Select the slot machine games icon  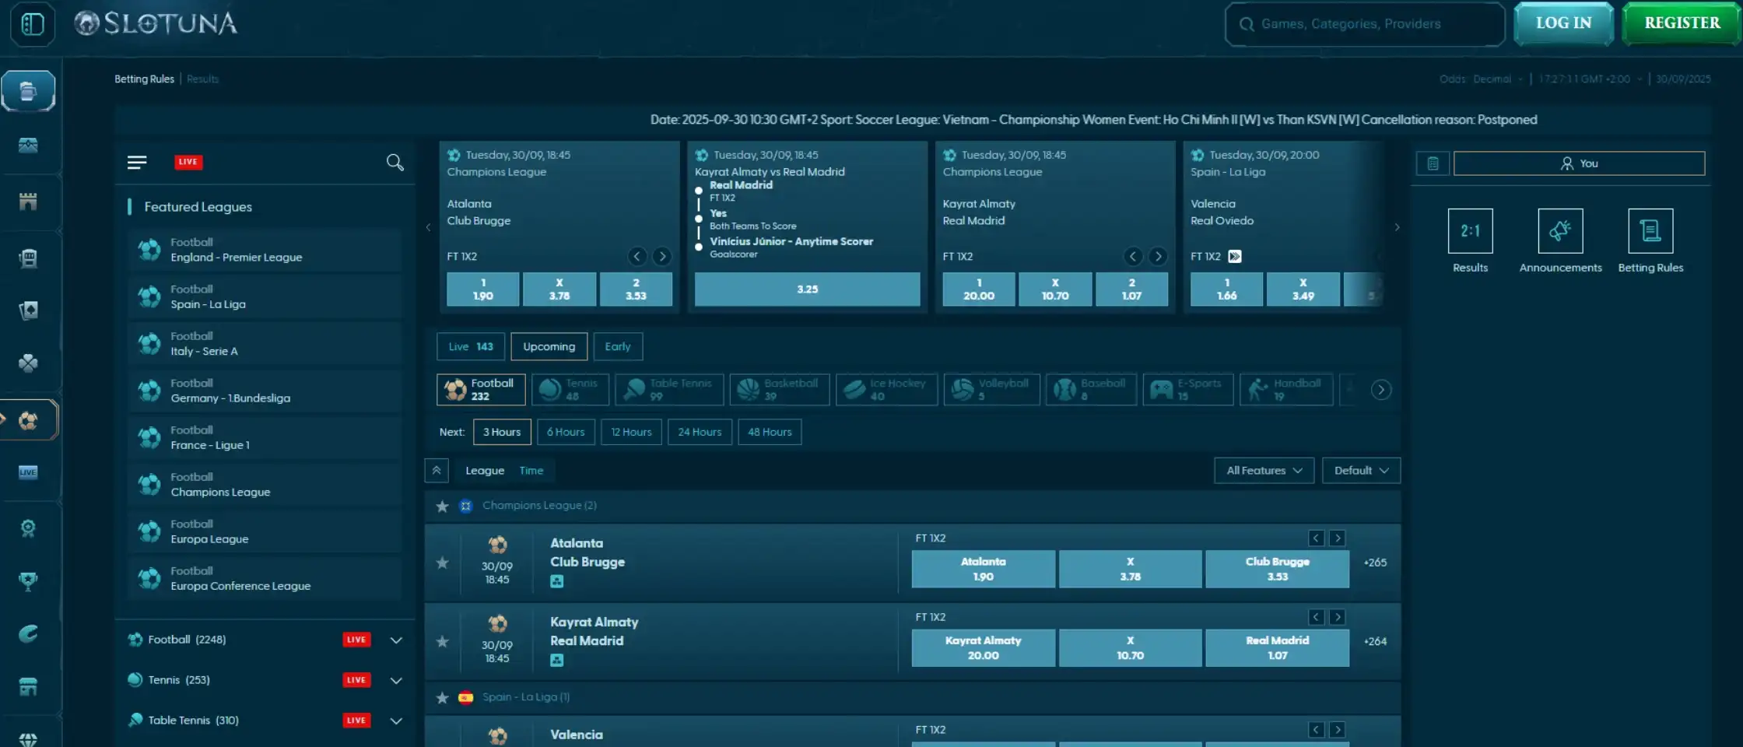click(x=30, y=258)
